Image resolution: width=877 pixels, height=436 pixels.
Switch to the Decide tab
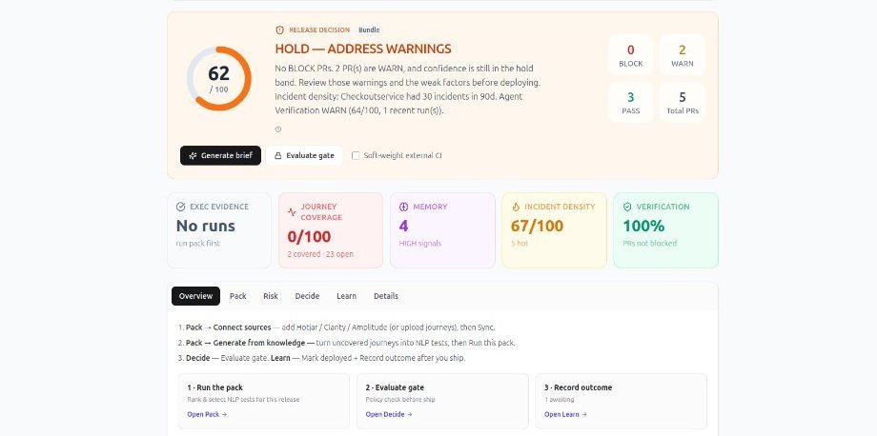click(307, 296)
